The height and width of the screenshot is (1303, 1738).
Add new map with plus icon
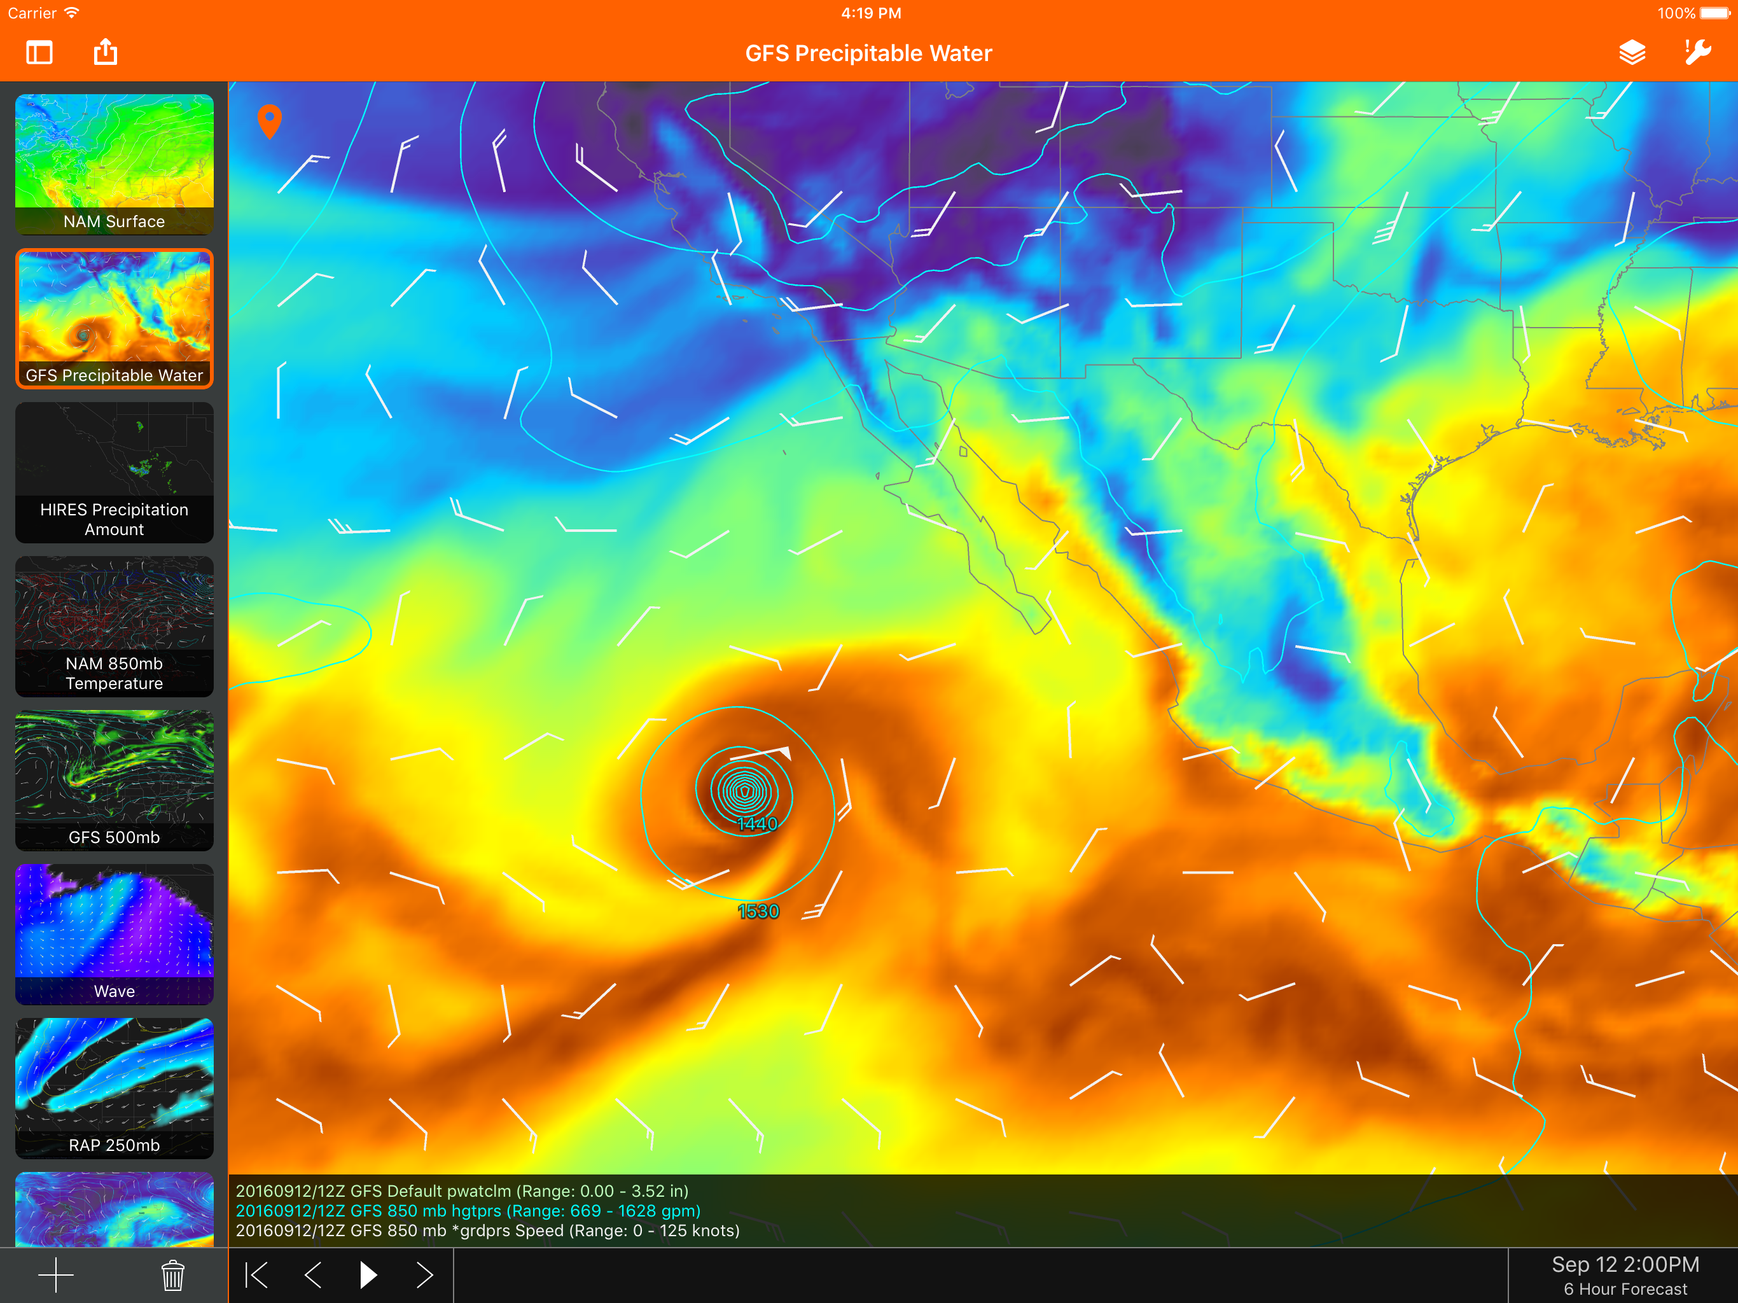[x=56, y=1275]
